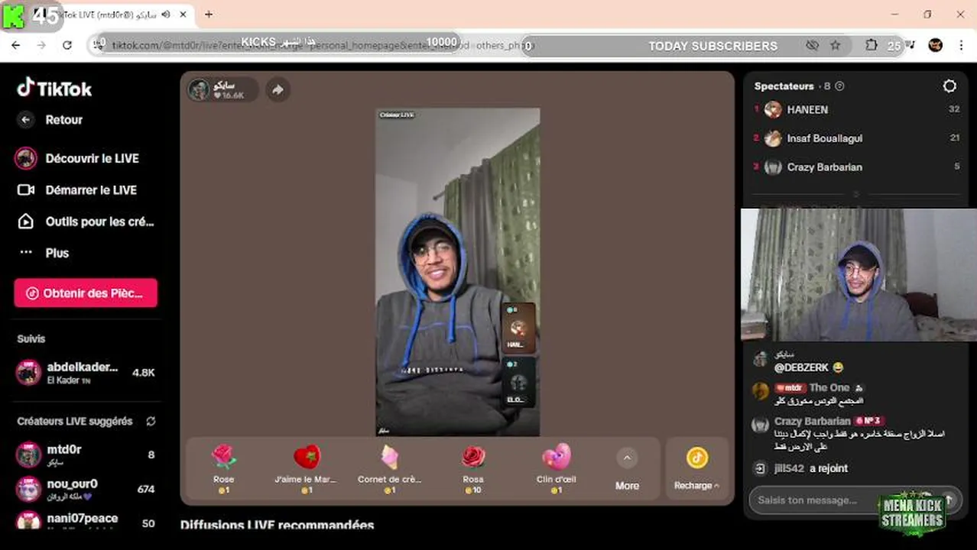977x550 pixels.
Task: Open spectators panel settings icon
Action: 949,86
